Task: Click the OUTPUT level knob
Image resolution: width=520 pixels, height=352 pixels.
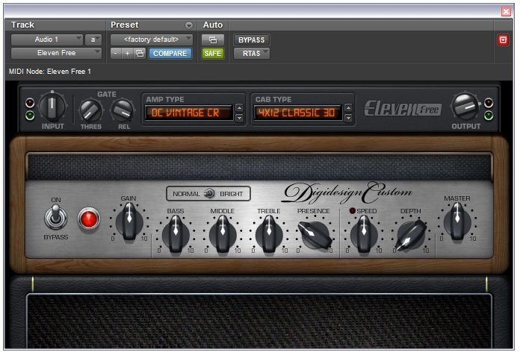Action: [465, 107]
